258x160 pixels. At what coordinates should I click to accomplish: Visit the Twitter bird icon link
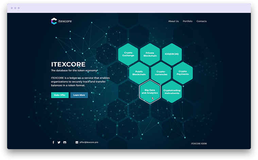pyautogui.click(x=59, y=142)
